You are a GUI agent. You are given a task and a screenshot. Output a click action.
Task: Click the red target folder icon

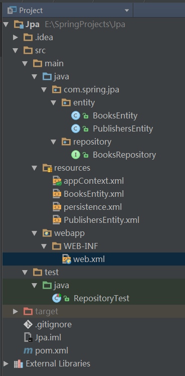click(28, 311)
